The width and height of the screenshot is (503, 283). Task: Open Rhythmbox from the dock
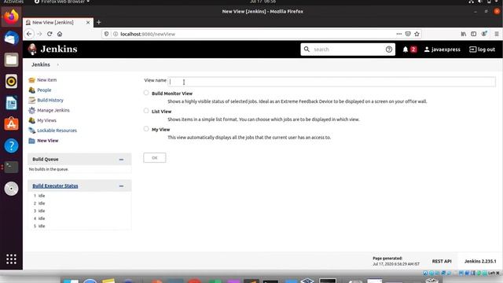11,81
